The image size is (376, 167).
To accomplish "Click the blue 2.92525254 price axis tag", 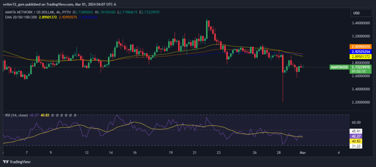I will coord(361,51).
